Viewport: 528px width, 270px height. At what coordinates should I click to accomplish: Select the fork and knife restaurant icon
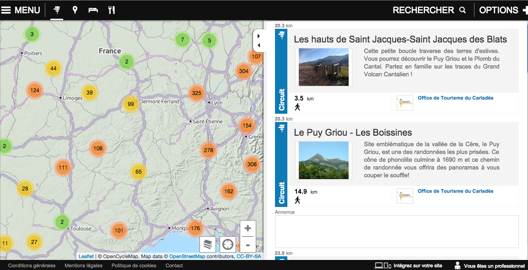coord(111,10)
